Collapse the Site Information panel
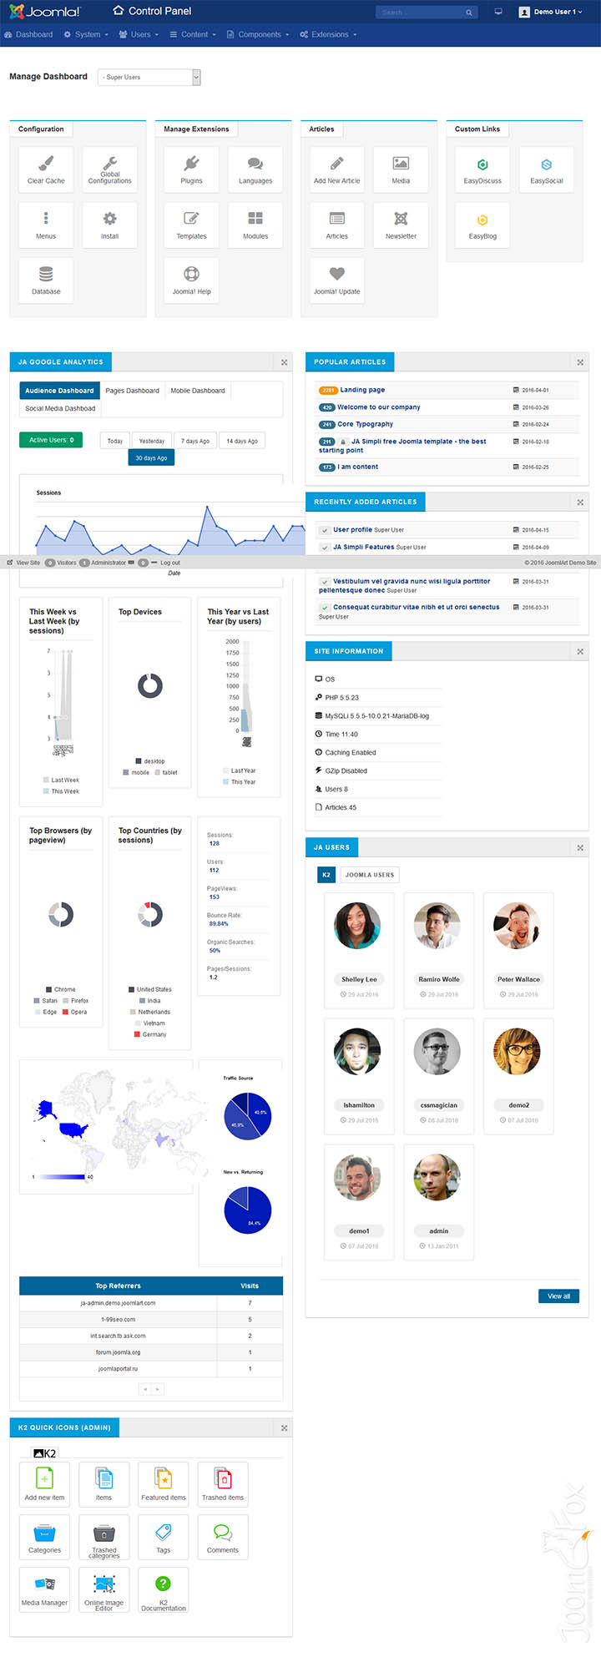 coord(580,651)
